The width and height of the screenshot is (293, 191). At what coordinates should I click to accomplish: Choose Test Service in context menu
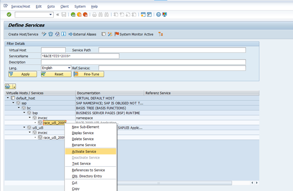point(81,164)
